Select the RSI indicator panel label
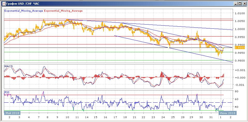The image size is (248, 122). [7, 92]
